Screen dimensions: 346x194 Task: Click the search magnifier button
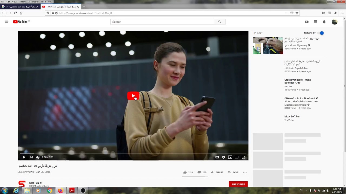coord(219,22)
